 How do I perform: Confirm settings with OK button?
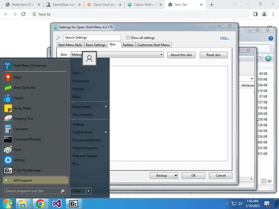pyautogui.click(x=193, y=176)
